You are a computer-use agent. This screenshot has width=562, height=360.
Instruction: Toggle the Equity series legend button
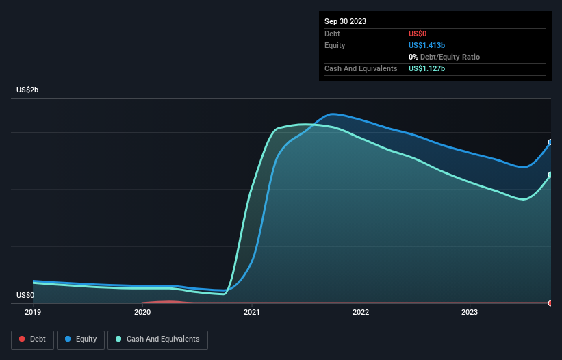point(81,339)
